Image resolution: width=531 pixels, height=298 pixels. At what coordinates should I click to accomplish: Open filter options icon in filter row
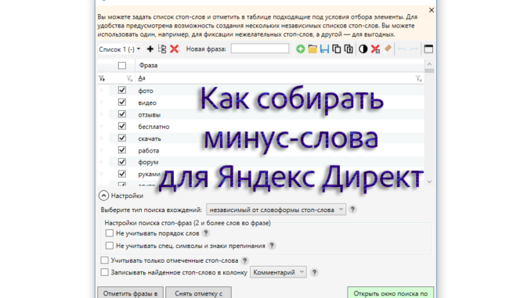click(102, 78)
